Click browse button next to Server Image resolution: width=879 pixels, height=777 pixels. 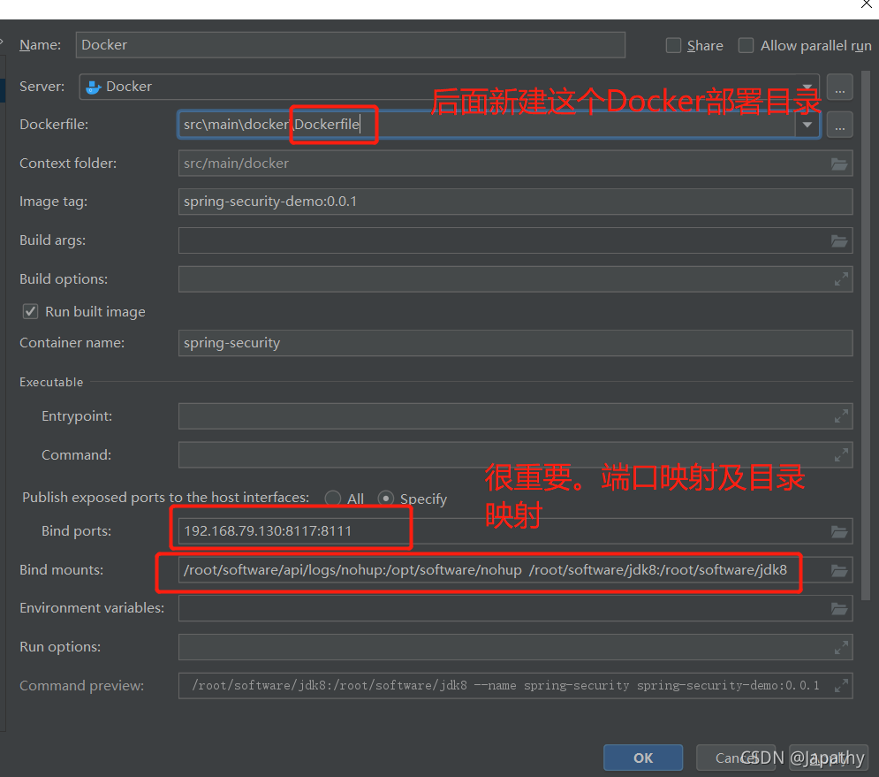[839, 87]
